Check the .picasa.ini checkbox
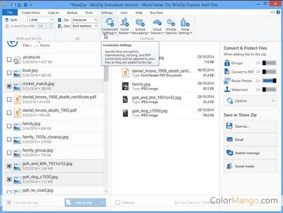The width and height of the screenshot is (283, 213). (9, 60)
